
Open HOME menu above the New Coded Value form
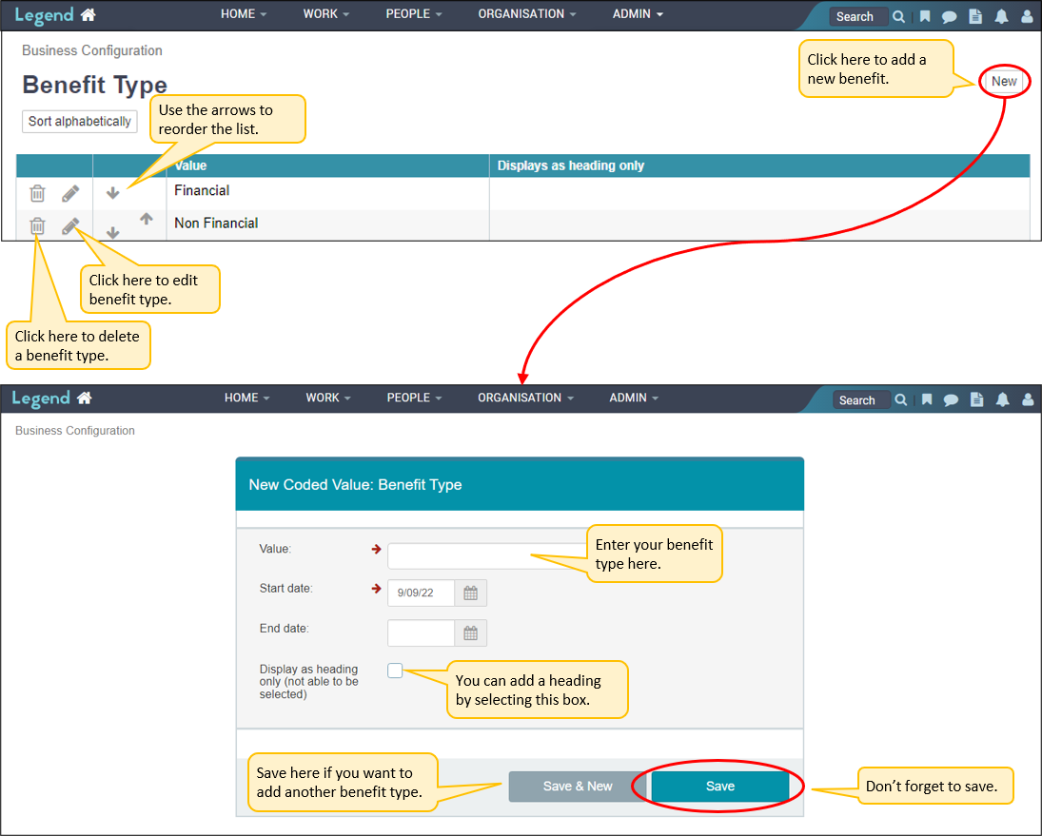point(246,398)
